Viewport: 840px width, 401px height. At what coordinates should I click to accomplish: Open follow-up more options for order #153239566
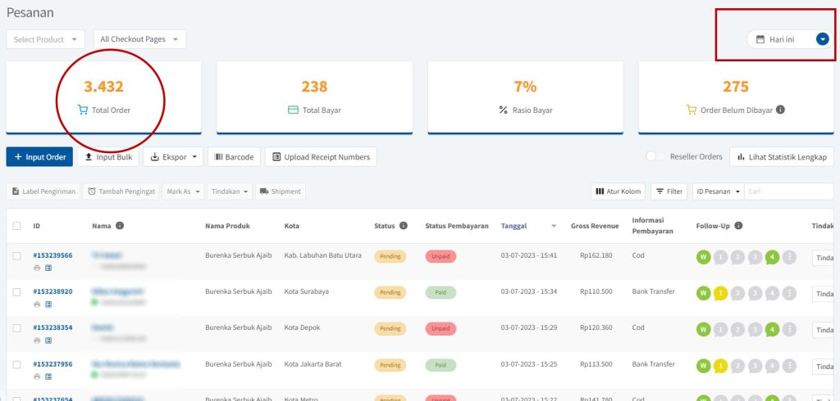[789, 257]
